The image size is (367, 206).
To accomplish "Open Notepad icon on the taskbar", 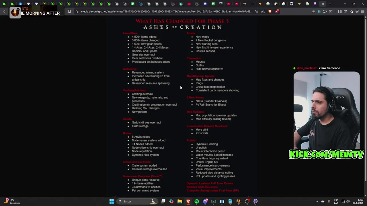I will (230, 201).
